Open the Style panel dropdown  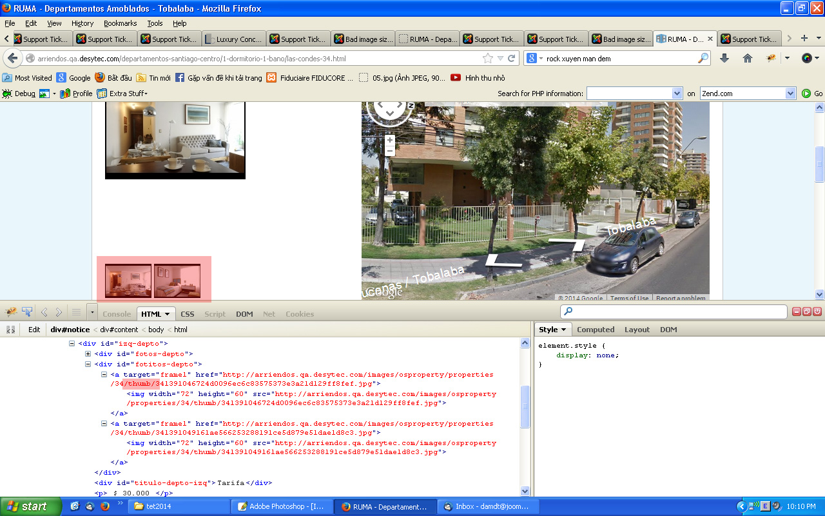click(x=554, y=330)
